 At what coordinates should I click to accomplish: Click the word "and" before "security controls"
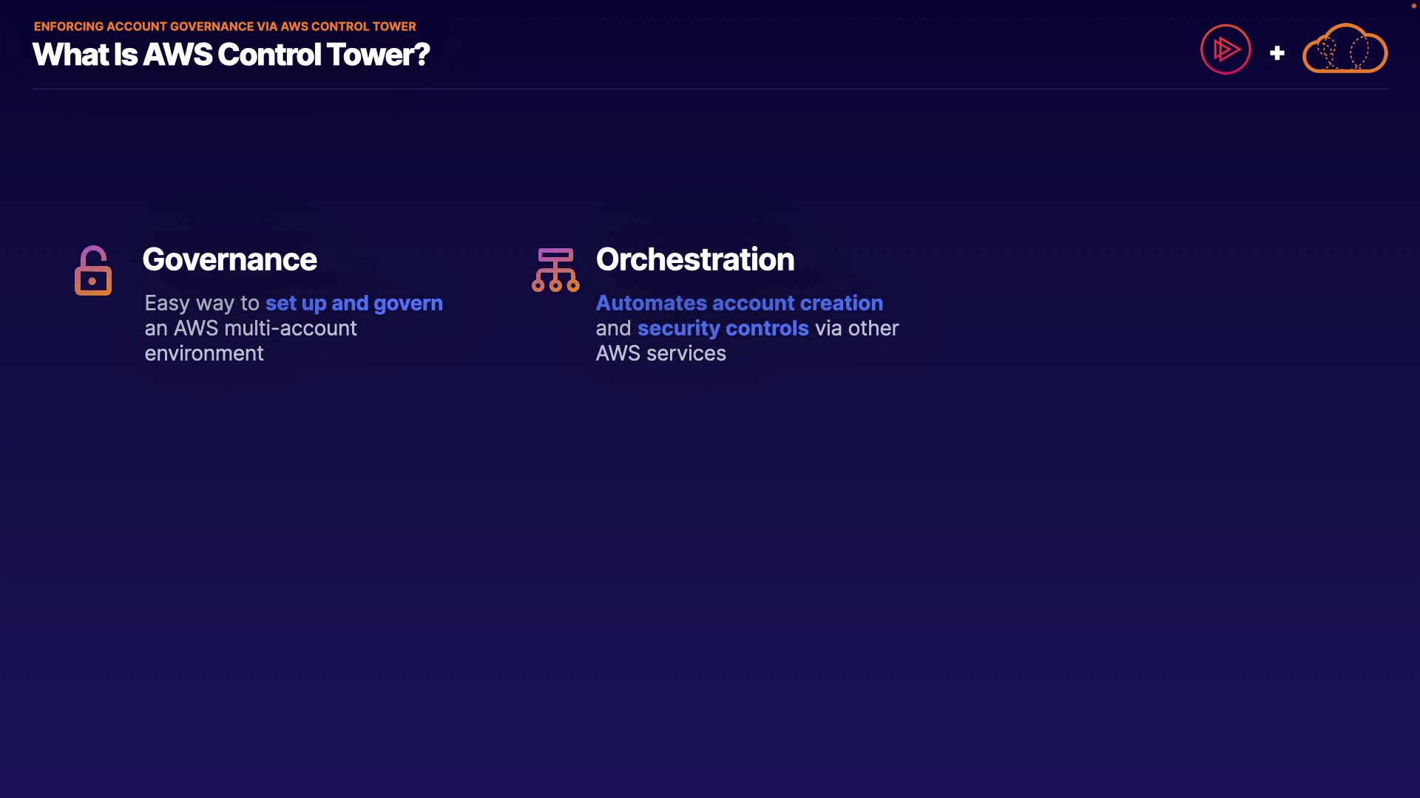coord(613,329)
